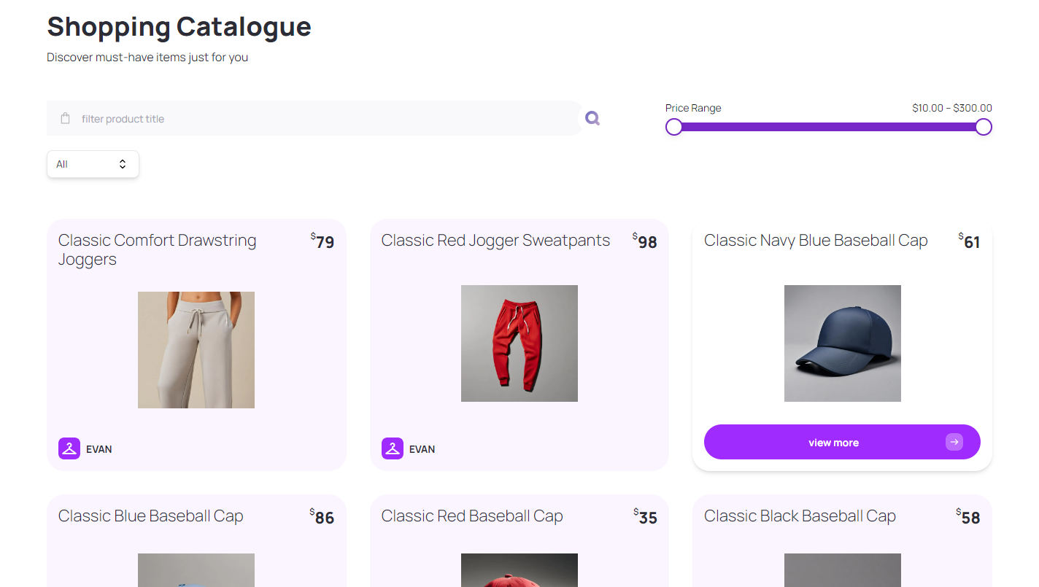This screenshot has height=587, width=1039.
Task: Click the chevron arrows in category selector
Action: (123, 164)
